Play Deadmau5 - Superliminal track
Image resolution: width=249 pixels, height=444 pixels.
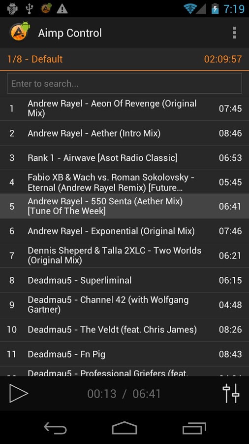click(124, 280)
